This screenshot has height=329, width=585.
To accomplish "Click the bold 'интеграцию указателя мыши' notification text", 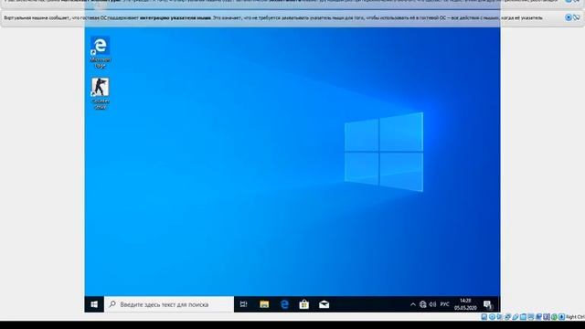I will coord(175,17).
